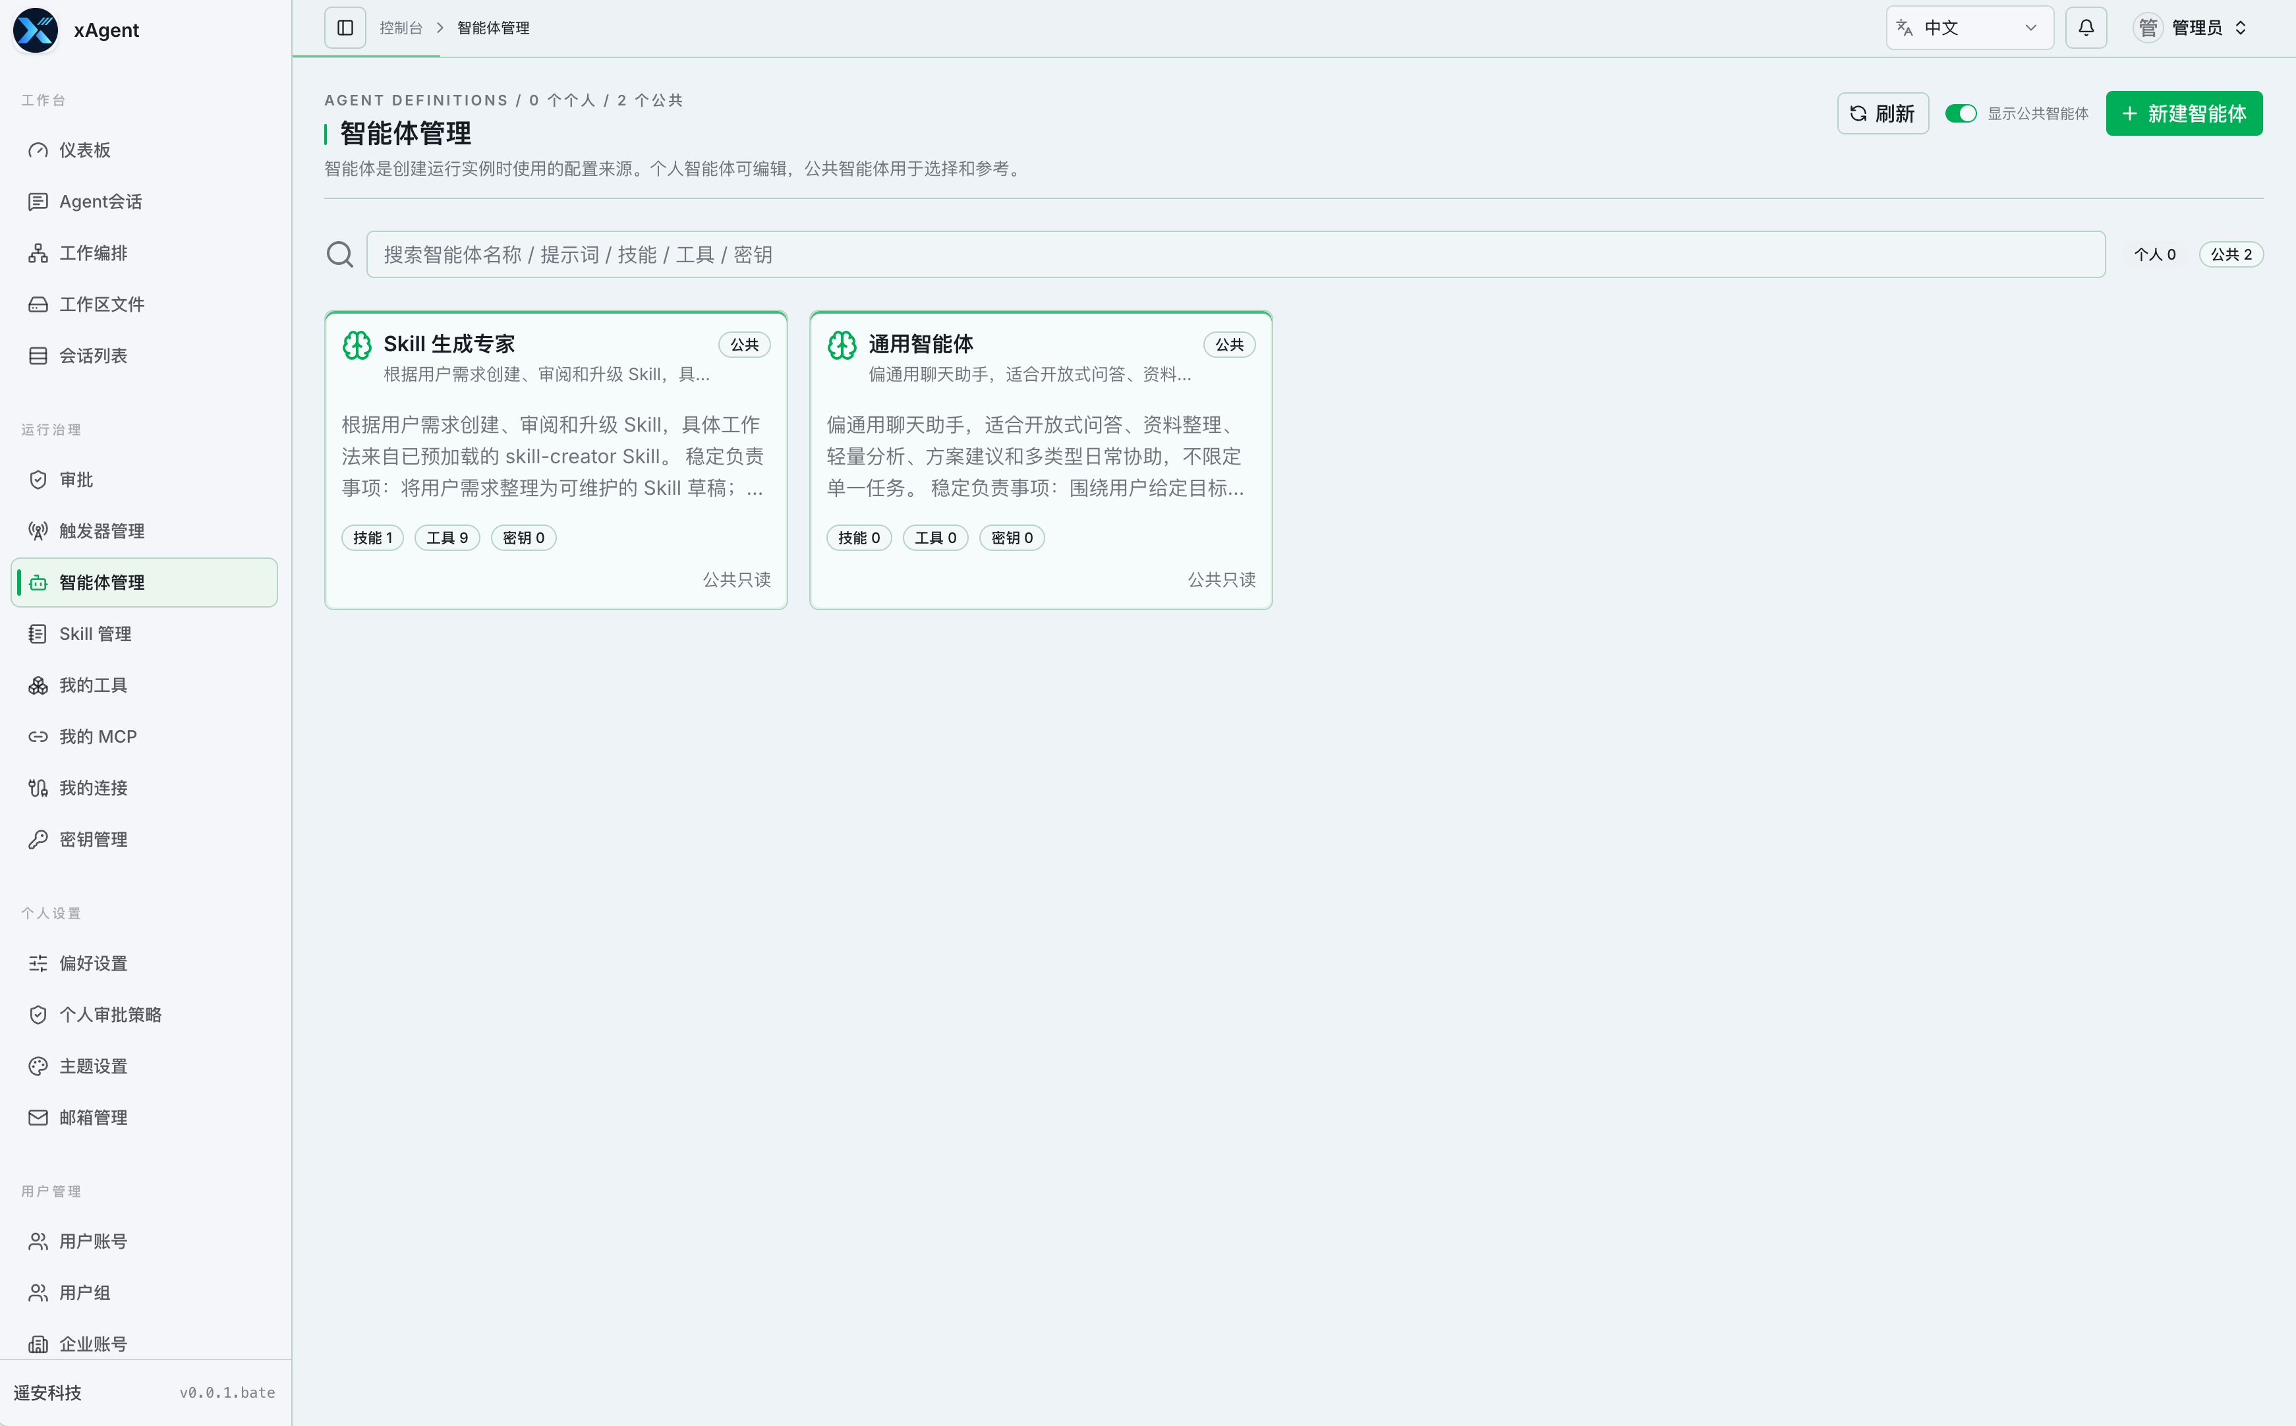Click the 刷新 refresh button

(x=1882, y=113)
